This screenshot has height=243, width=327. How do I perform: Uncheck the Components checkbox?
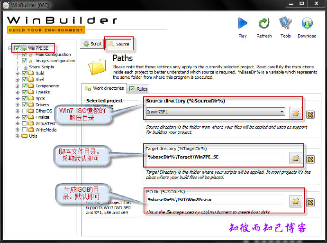24,85
